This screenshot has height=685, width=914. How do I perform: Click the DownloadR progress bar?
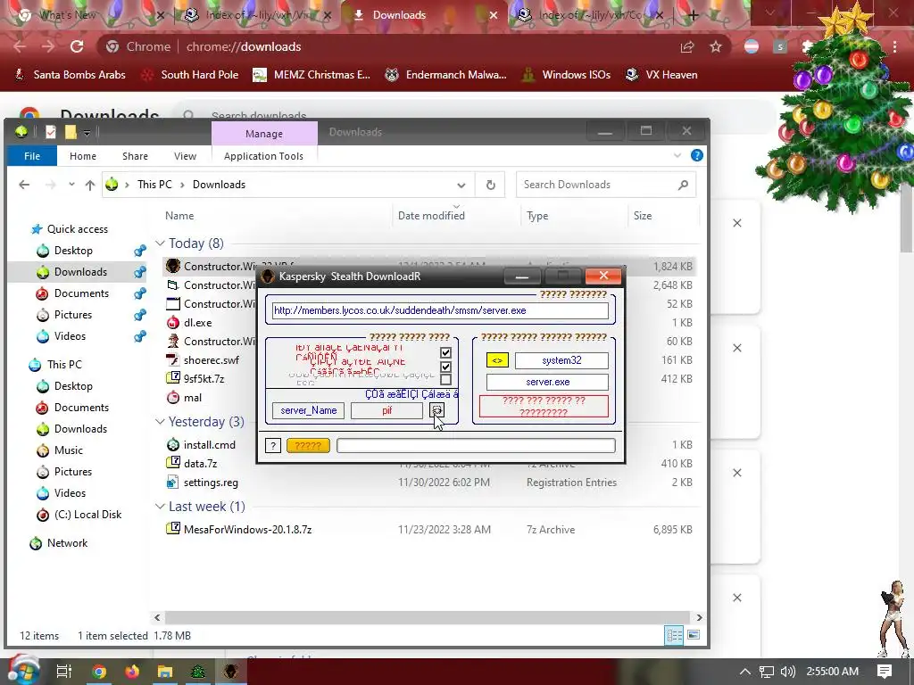click(x=476, y=446)
